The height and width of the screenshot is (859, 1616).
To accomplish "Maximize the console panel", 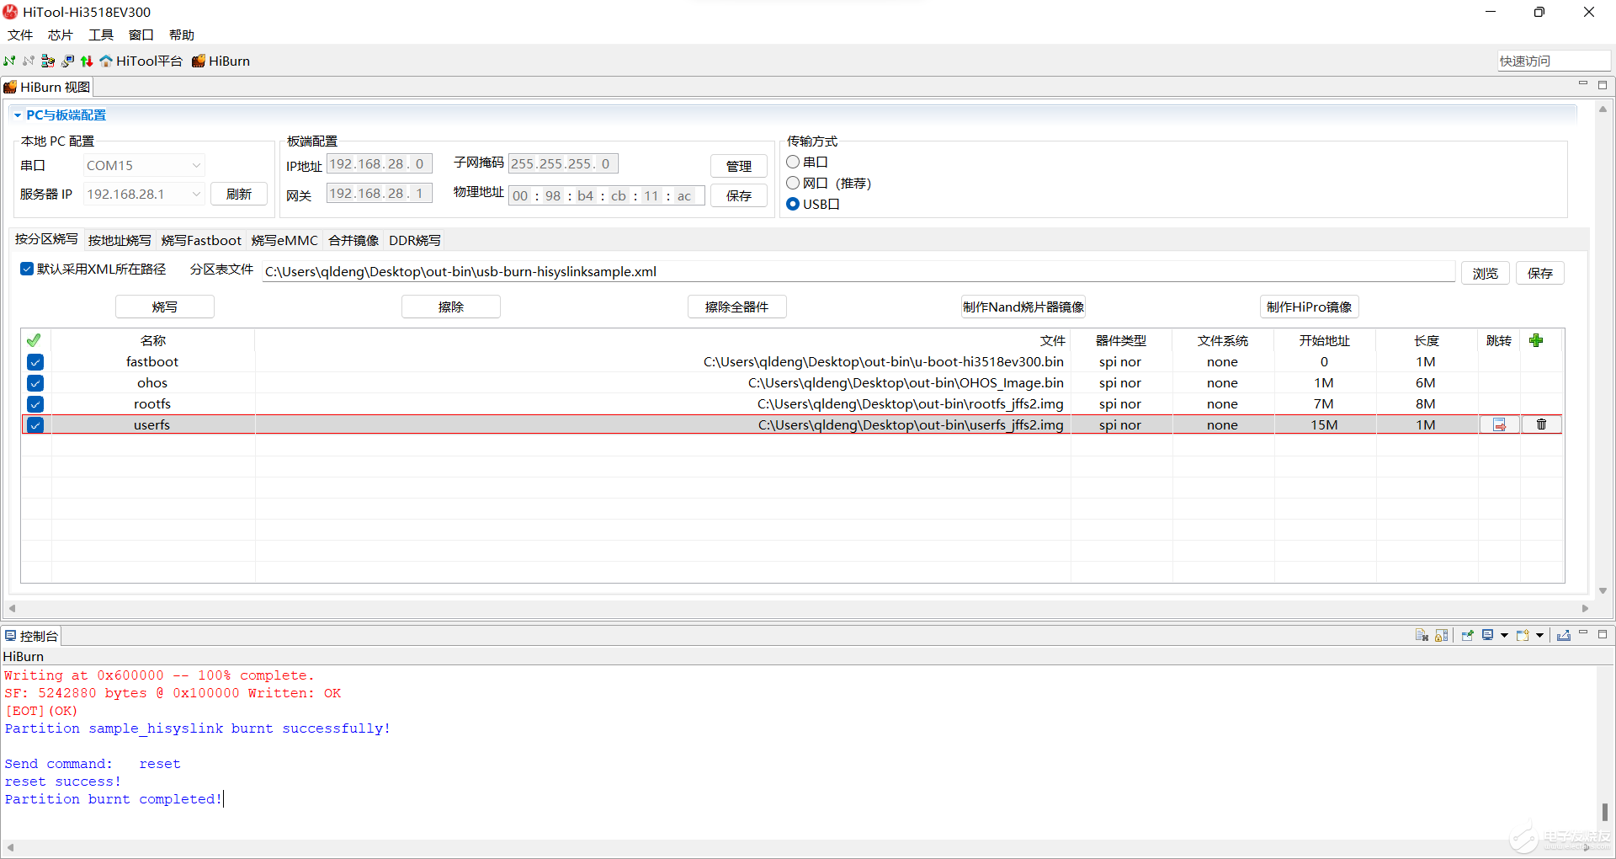I will point(1603,633).
